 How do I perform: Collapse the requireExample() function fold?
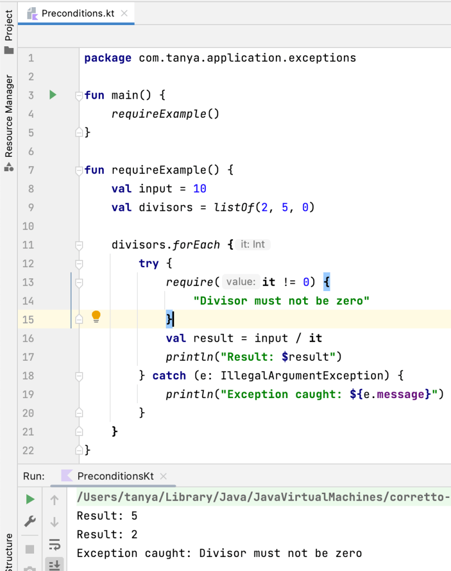79,170
